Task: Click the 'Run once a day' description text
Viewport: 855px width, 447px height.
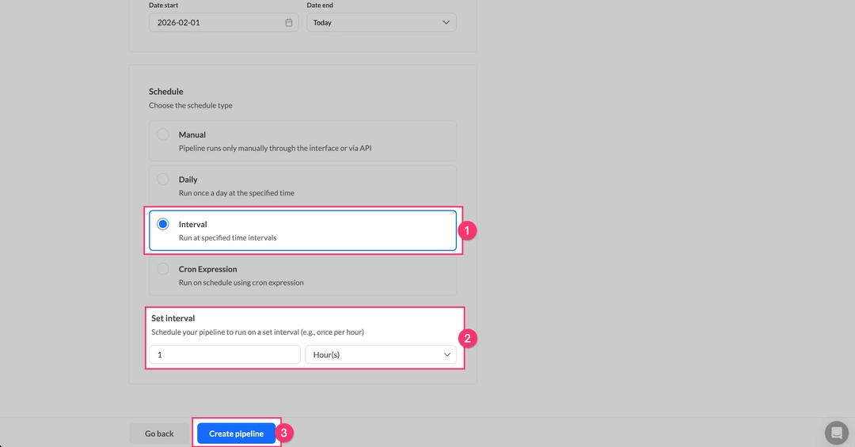Action: pyautogui.click(x=236, y=193)
